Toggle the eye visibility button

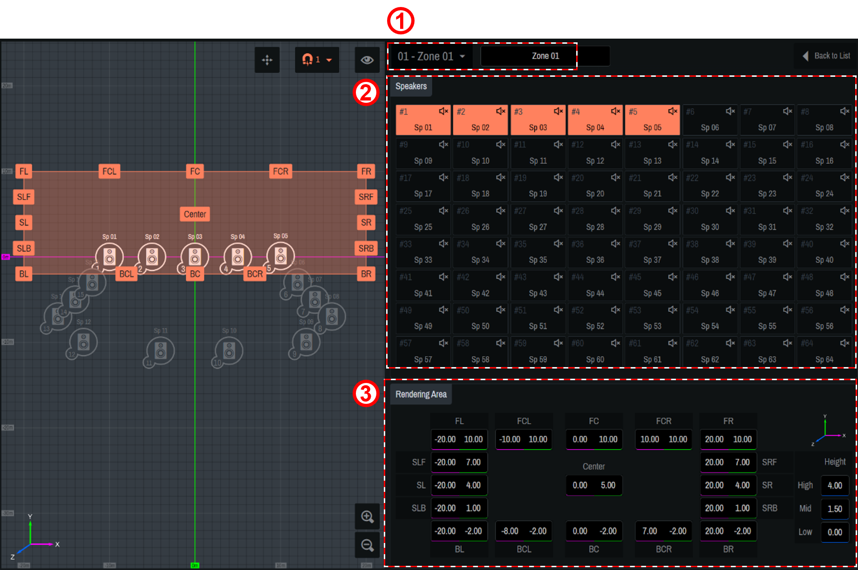click(x=367, y=60)
